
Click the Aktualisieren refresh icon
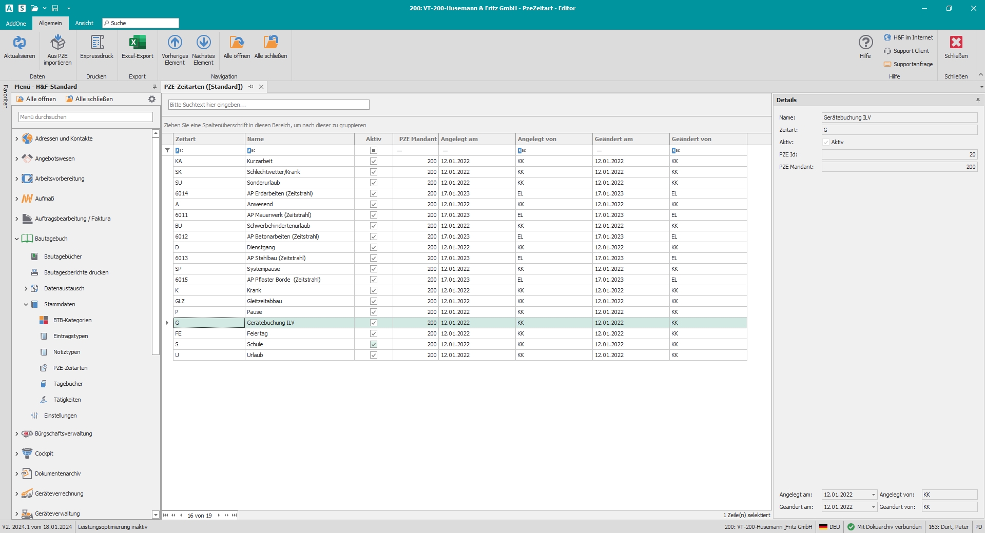click(x=20, y=43)
